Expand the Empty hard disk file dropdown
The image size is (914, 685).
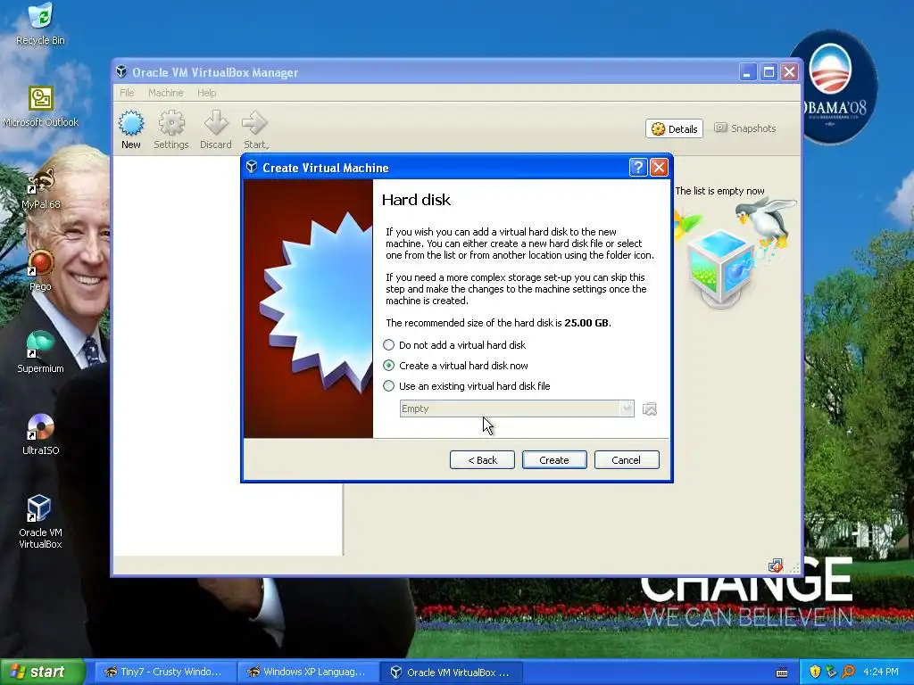pyautogui.click(x=627, y=409)
